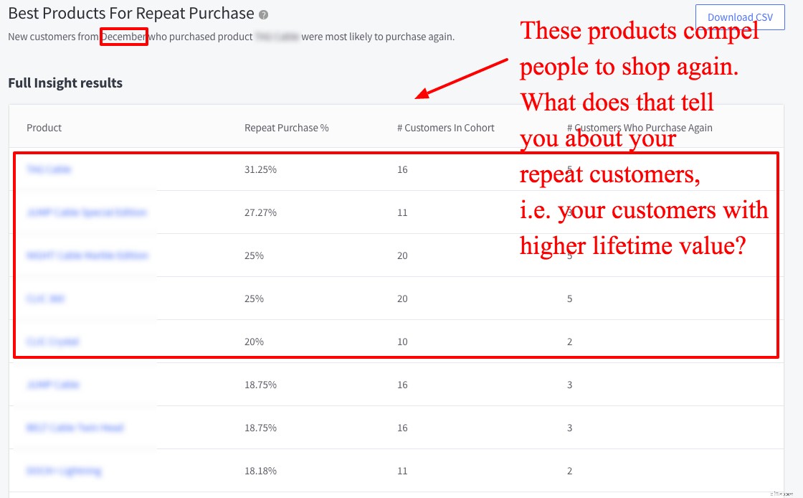Select the product link showing 20% repeat rate

click(52, 342)
